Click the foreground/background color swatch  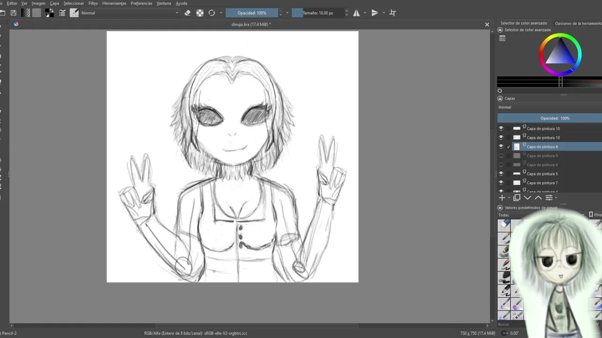click(x=49, y=13)
